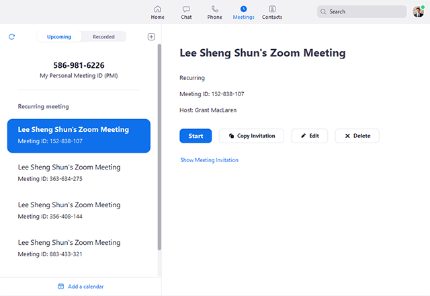The width and height of the screenshot is (430, 296).
Task: Select the Meetings clock icon
Action: [x=243, y=9]
